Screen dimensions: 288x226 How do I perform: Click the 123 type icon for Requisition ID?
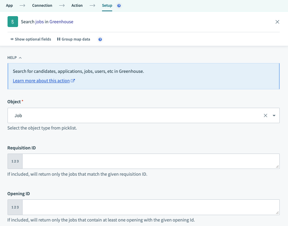click(x=15, y=161)
